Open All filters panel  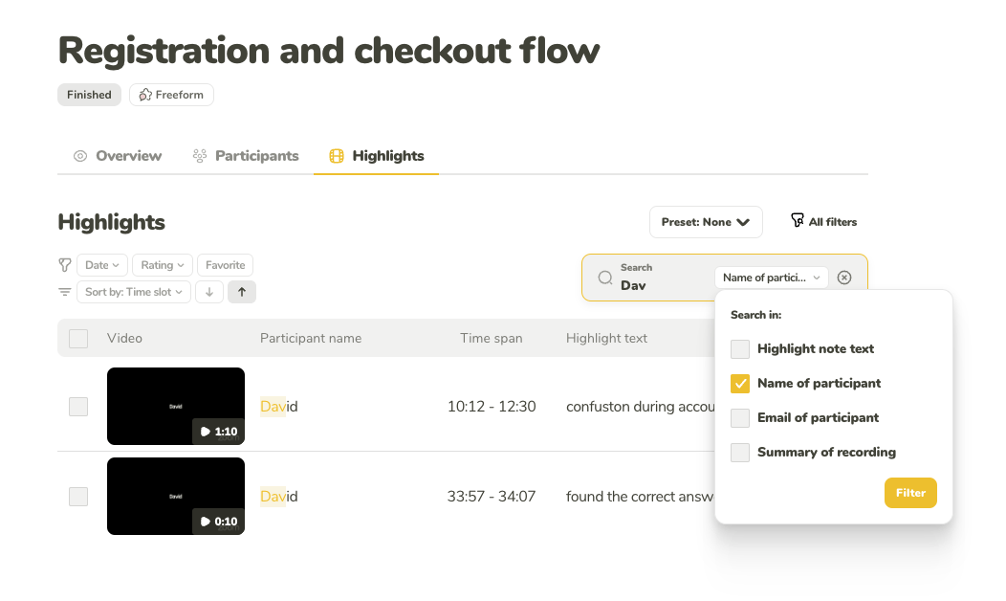click(823, 222)
